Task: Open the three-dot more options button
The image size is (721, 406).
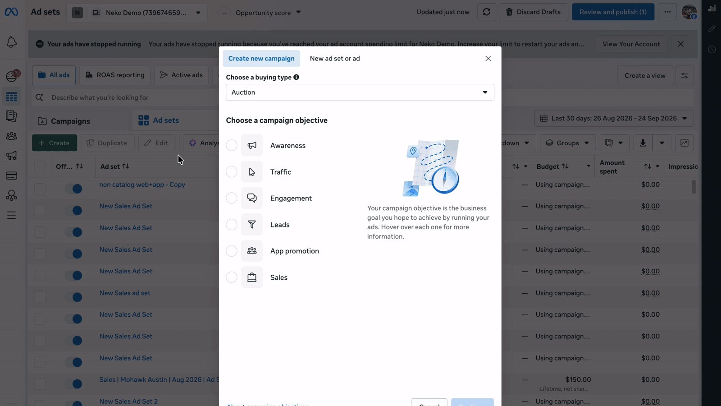Action: pyautogui.click(x=667, y=12)
